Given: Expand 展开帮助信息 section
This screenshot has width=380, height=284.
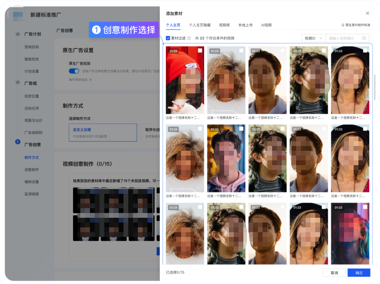Looking at the screenshot, I should tap(80, 79).
